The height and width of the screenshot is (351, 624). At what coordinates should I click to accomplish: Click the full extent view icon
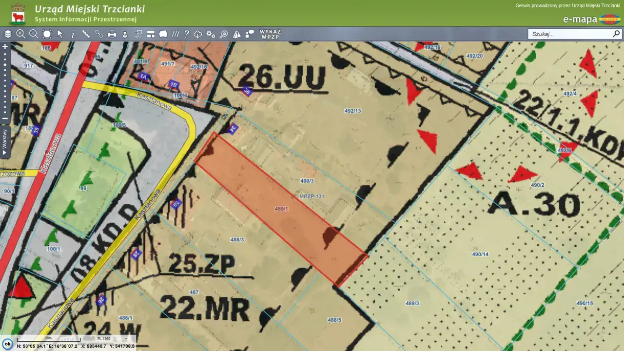pos(47,34)
